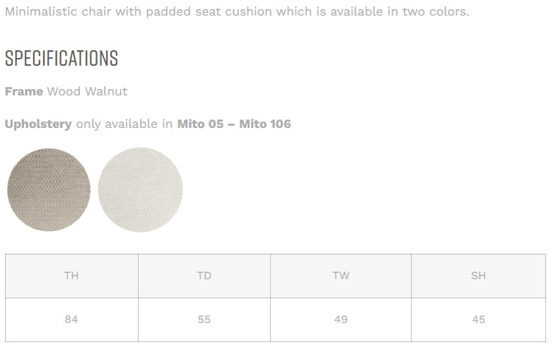
Task: Select the SH column header cell
Action: pyautogui.click(x=478, y=276)
